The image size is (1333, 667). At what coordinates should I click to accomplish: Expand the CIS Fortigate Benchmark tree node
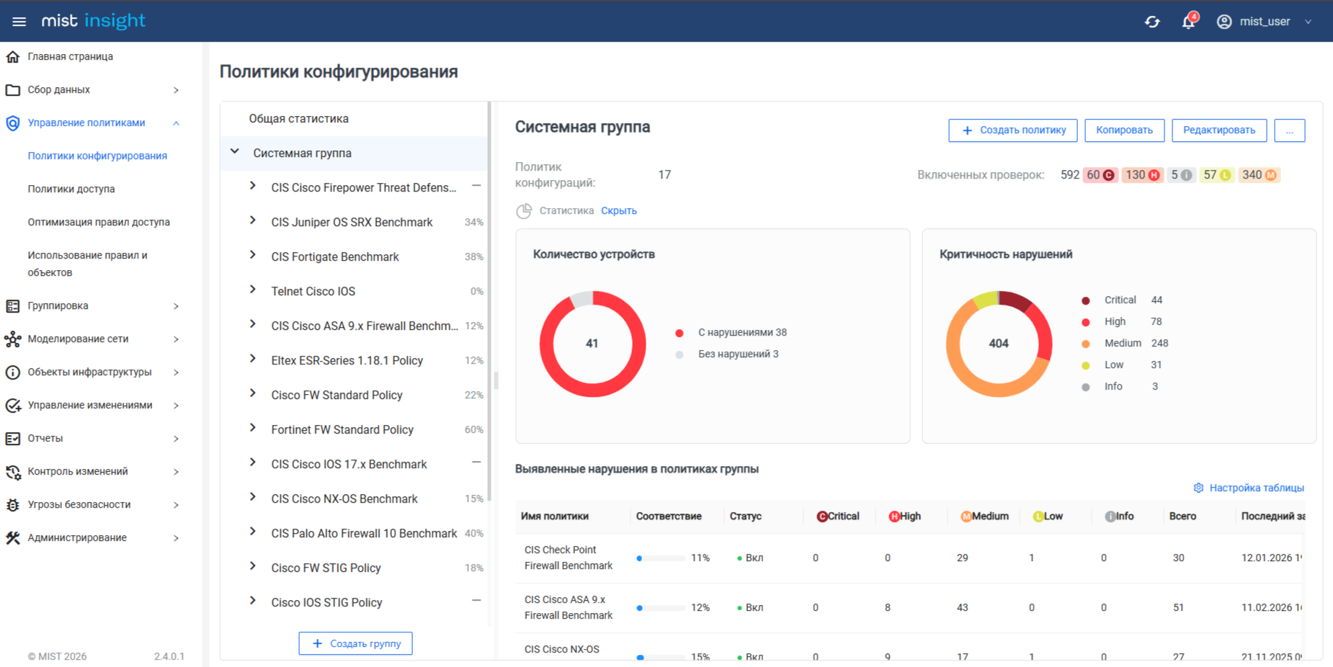point(252,256)
